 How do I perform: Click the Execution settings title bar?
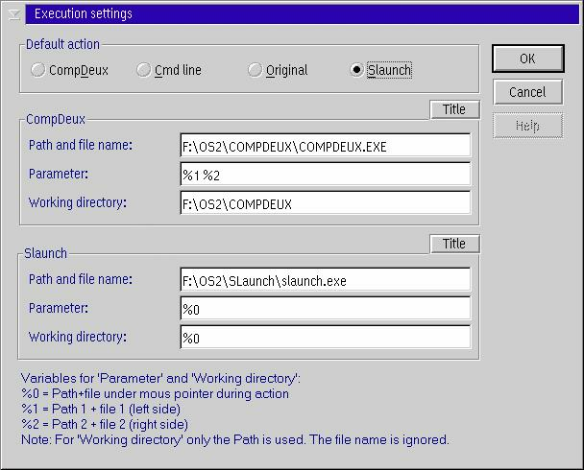pyautogui.click(x=302, y=14)
